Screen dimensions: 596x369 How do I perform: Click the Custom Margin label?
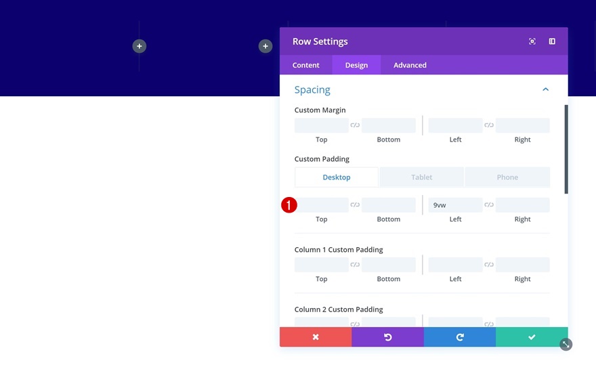(320, 110)
